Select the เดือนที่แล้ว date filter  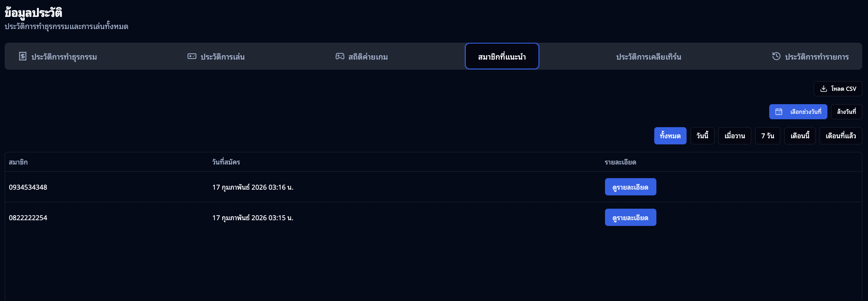pos(840,136)
